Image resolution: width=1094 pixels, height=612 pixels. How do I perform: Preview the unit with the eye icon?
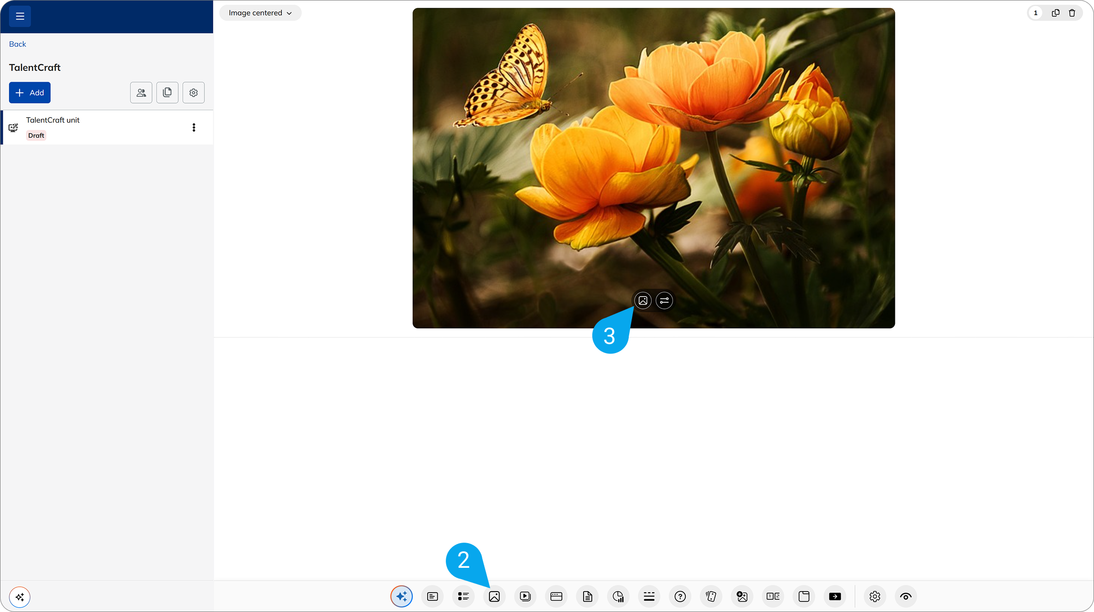pyautogui.click(x=905, y=596)
